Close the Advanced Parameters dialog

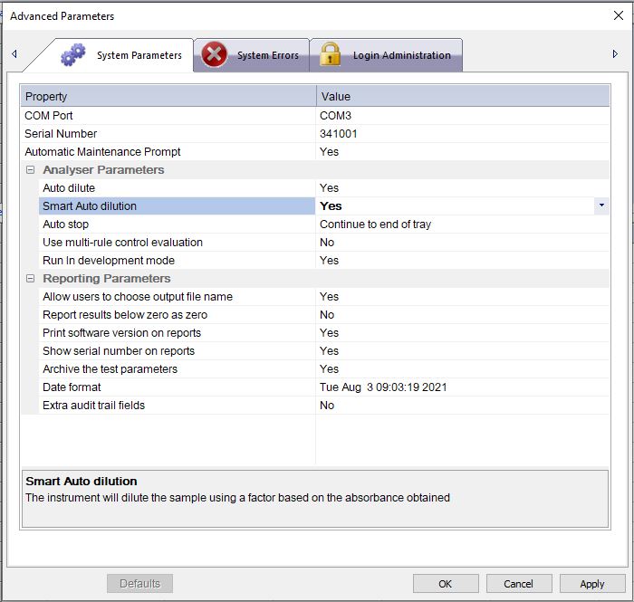pos(618,15)
